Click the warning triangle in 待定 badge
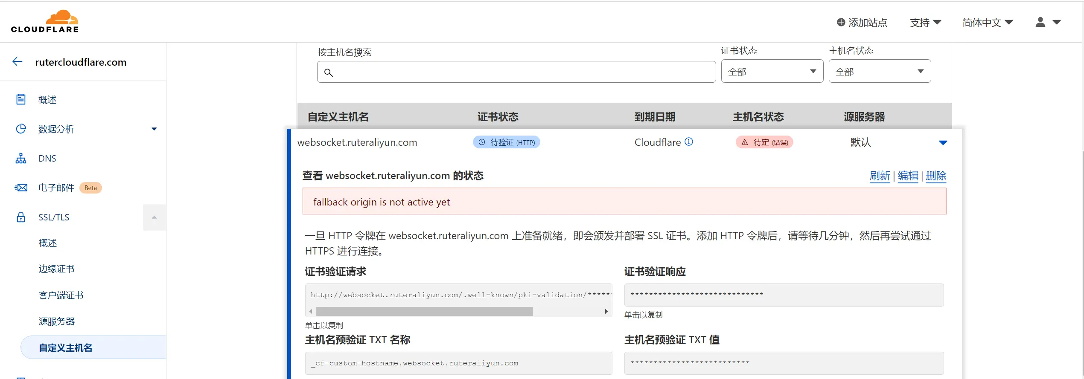Image resolution: width=1084 pixels, height=379 pixels. [745, 142]
